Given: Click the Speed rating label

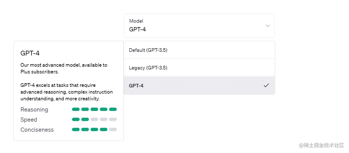Looking at the screenshot, I should click(29, 120).
